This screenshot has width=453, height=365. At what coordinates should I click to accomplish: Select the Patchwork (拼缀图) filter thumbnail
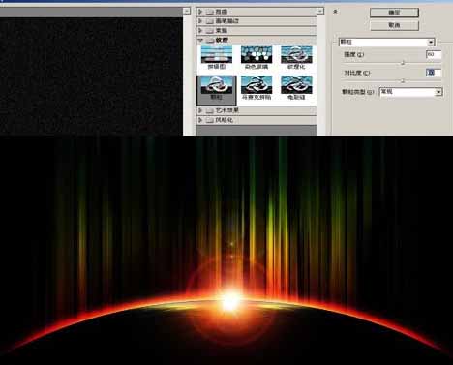point(216,57)
